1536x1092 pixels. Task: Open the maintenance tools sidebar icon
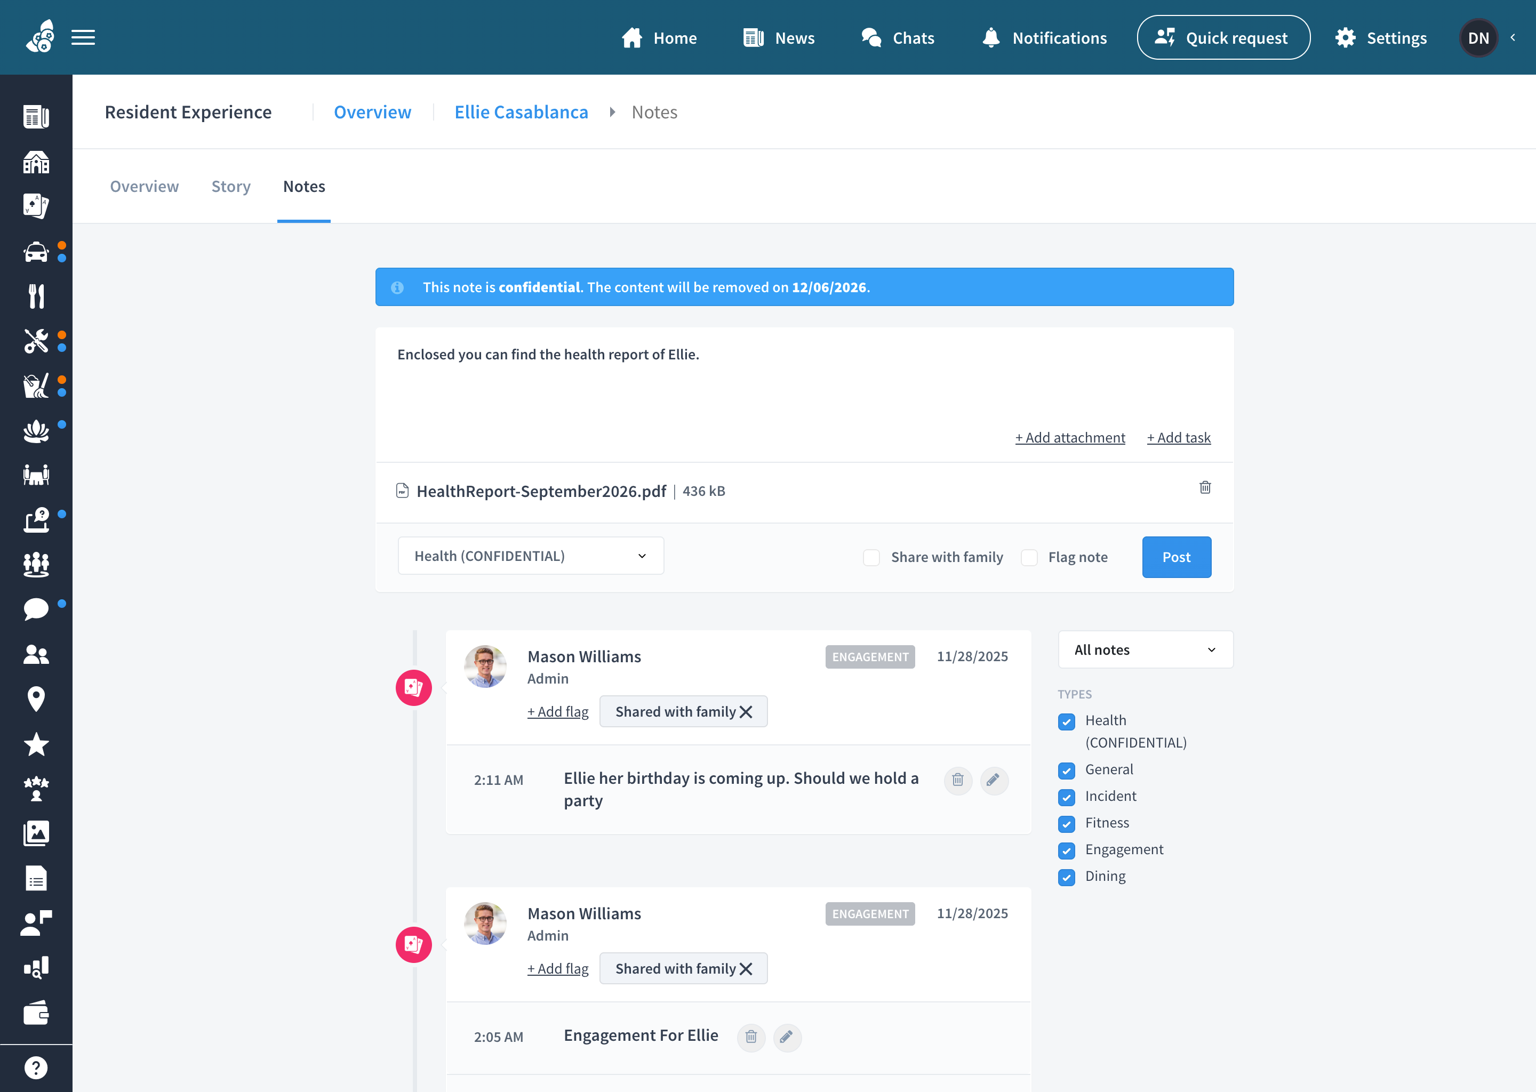pos(36,341)
